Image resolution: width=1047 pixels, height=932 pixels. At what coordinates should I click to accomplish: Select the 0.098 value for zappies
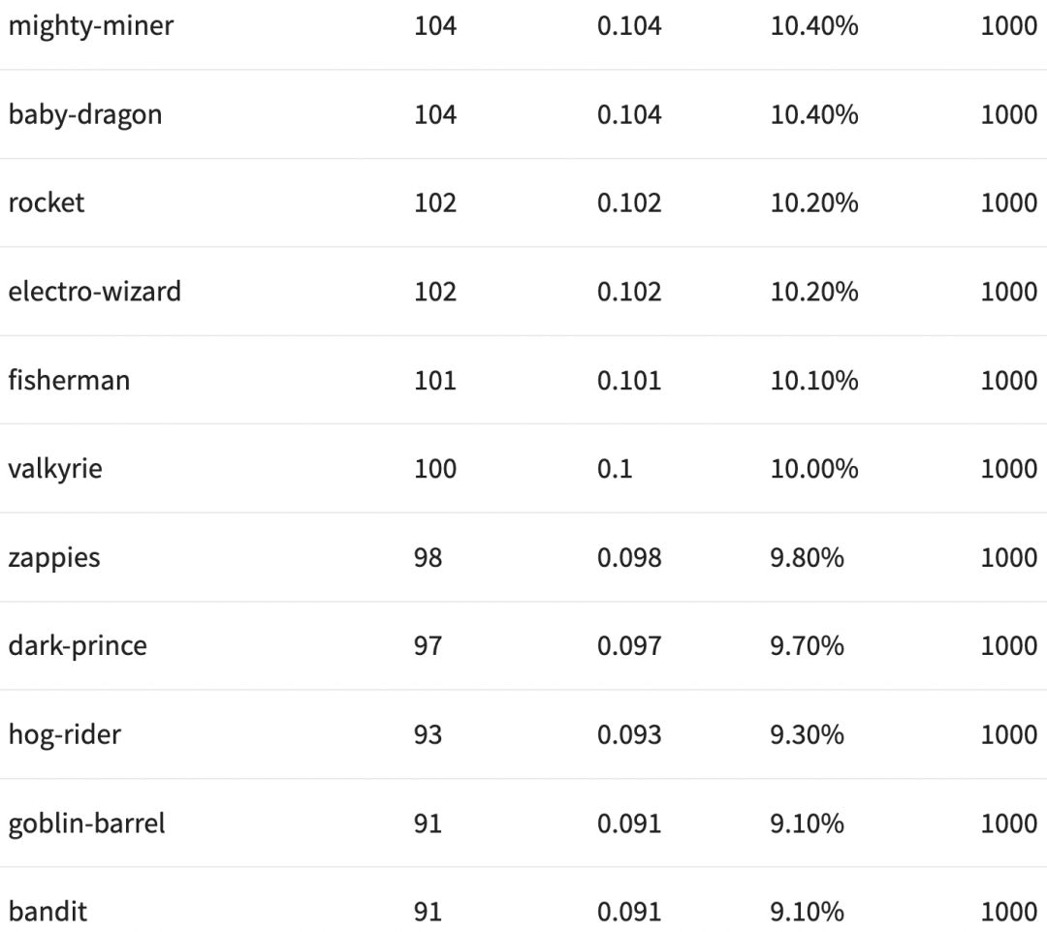[x=629, y=558]
